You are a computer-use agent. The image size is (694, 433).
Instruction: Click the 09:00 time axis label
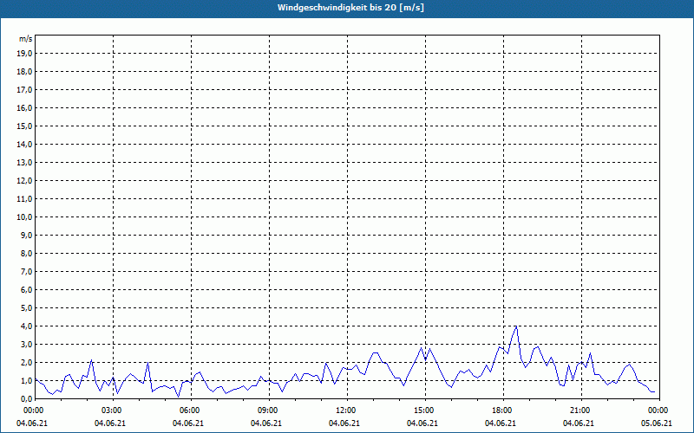(x=267, y=410)
